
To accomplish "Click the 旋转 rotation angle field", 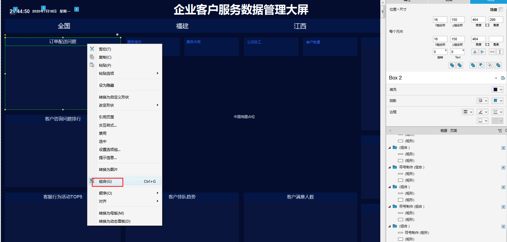I will (440, 52).
